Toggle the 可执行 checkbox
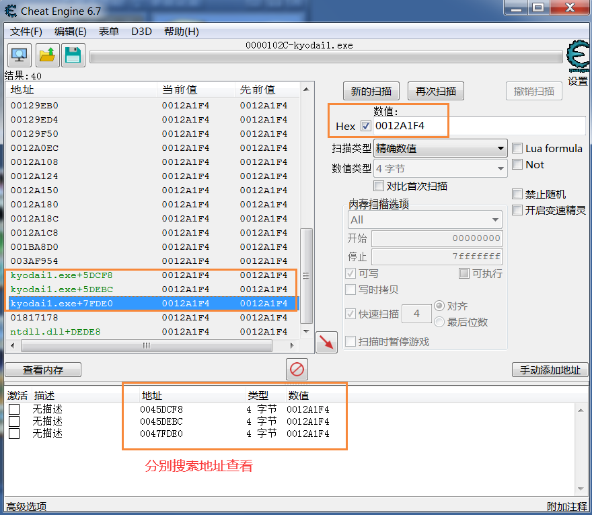Image resolution: width=592 pixels, height=515 pixels. pyautogui.click(x=464, y=273)
